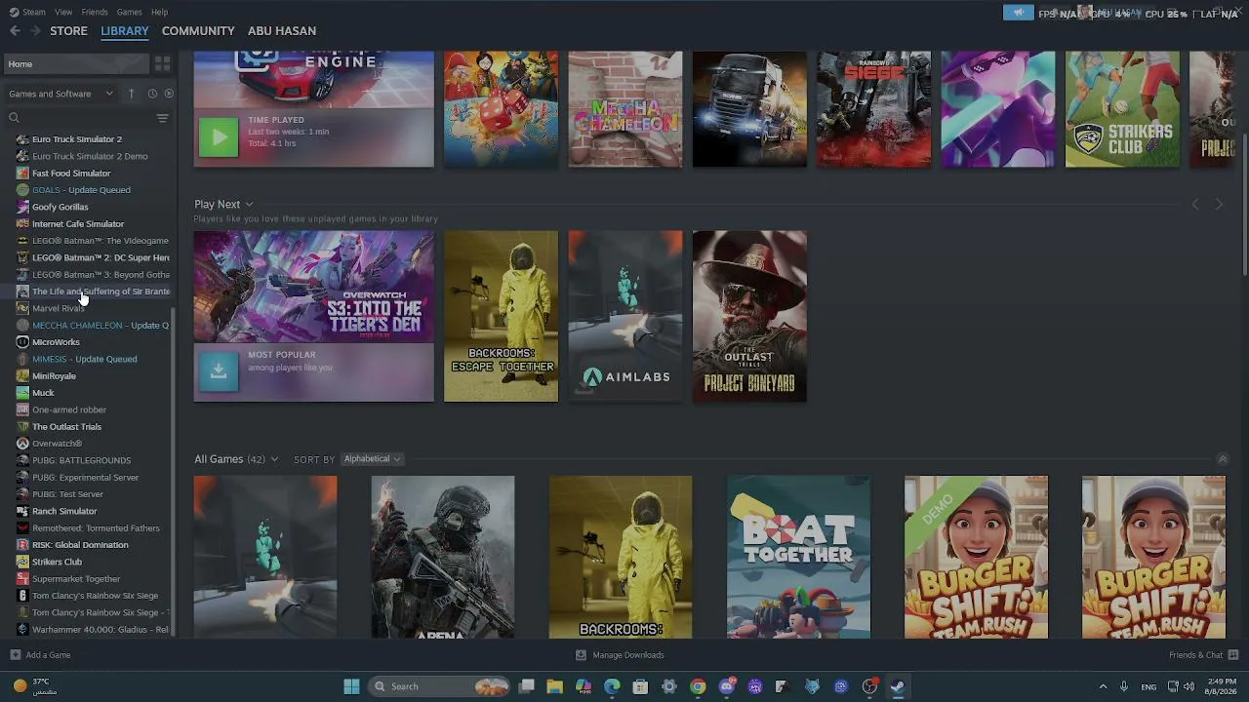The height and width of the screenshot is (702, 1249).
Task: Open The Outlast Trials Project Boneyard thumbnail
Action: tap(749, 316)
